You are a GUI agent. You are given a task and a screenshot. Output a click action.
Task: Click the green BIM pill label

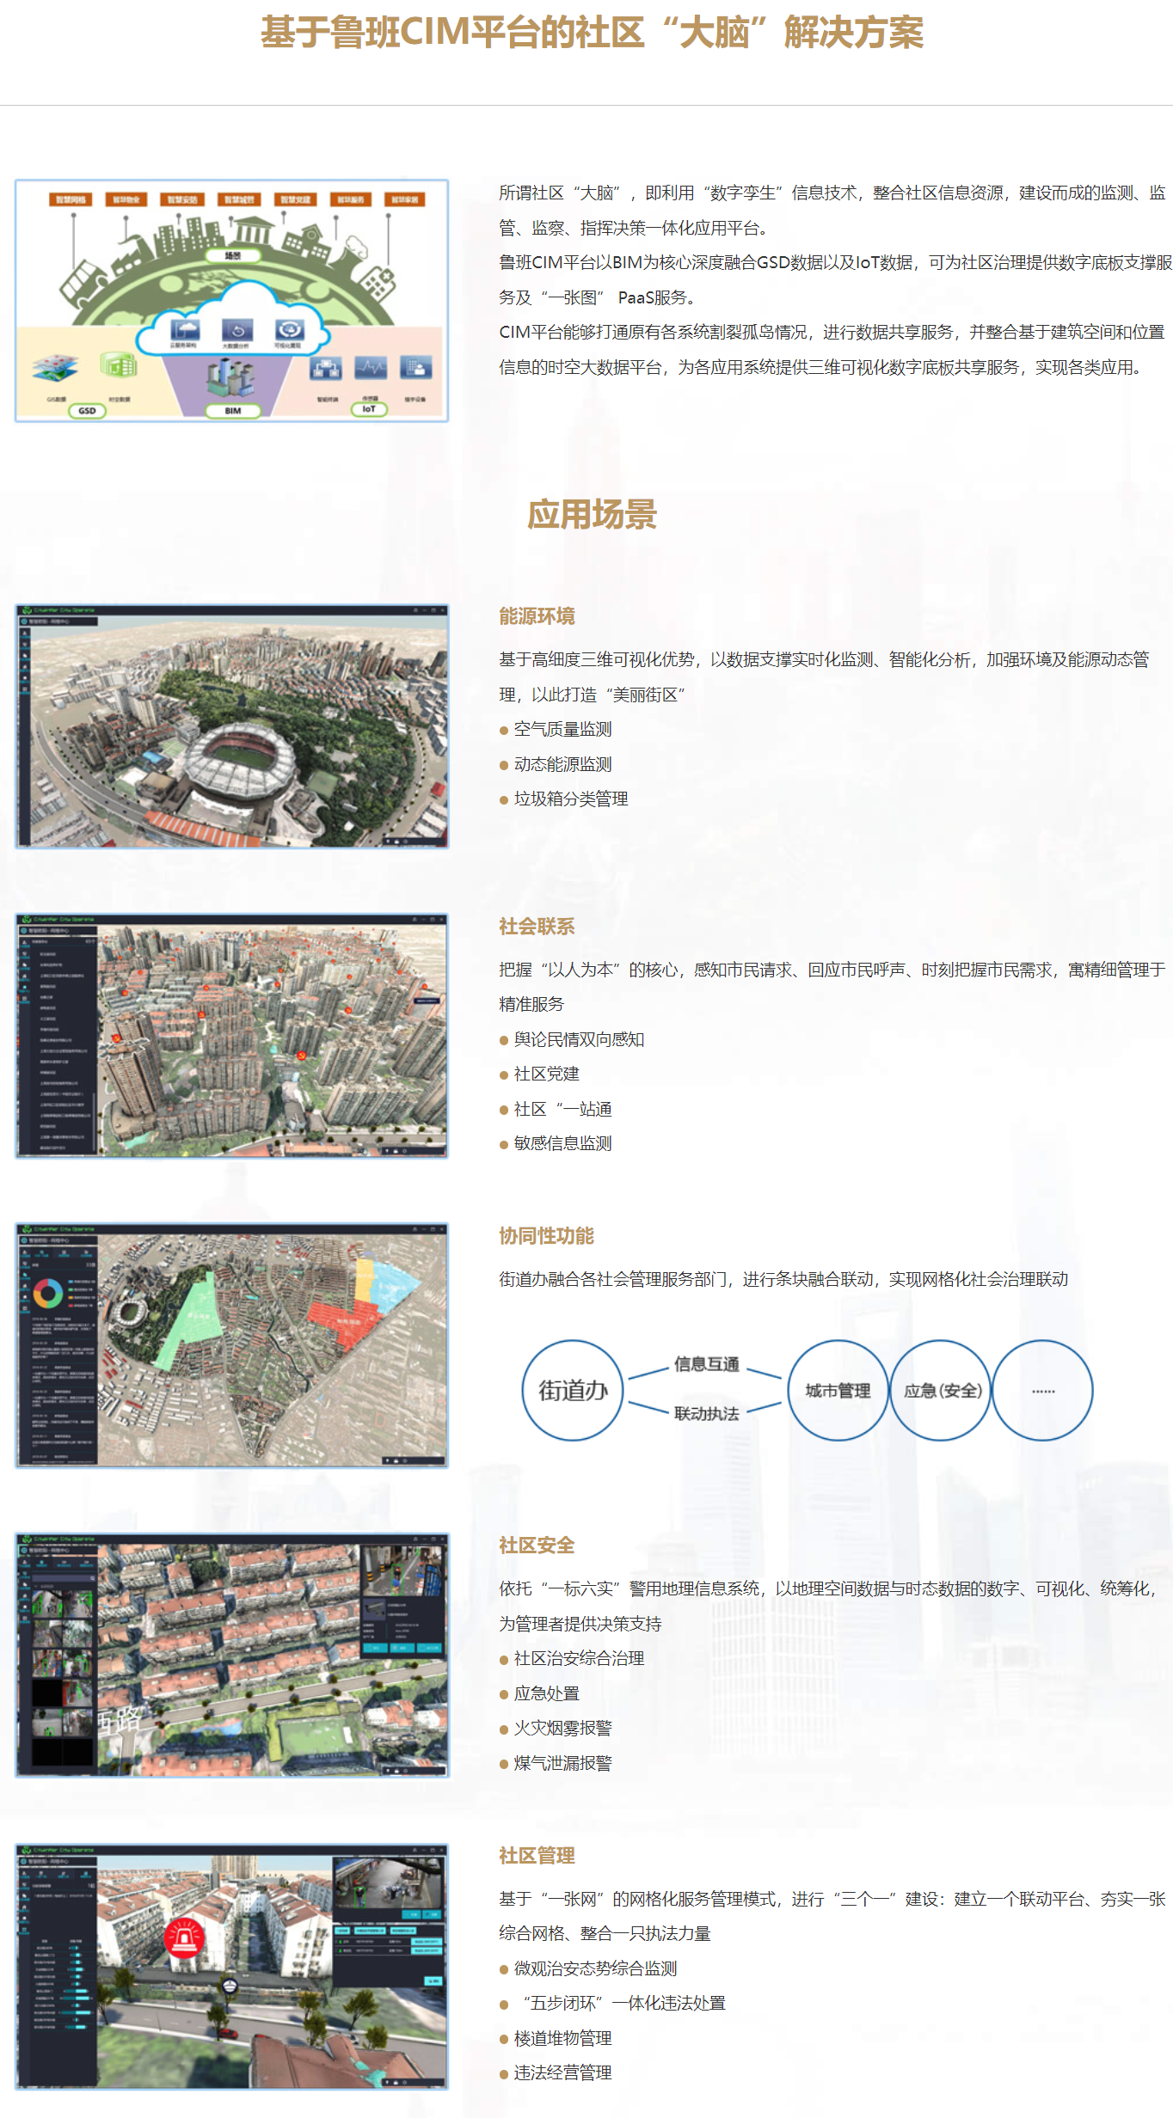pos(233,411)
